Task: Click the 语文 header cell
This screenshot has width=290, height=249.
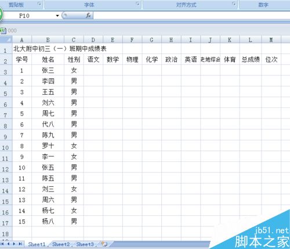Action: (93, 59)
